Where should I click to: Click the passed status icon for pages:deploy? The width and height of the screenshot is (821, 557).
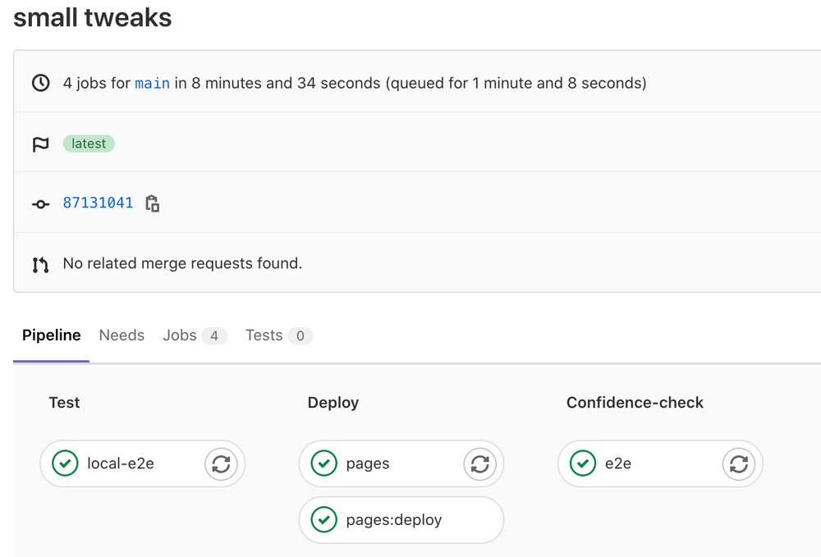324,520
